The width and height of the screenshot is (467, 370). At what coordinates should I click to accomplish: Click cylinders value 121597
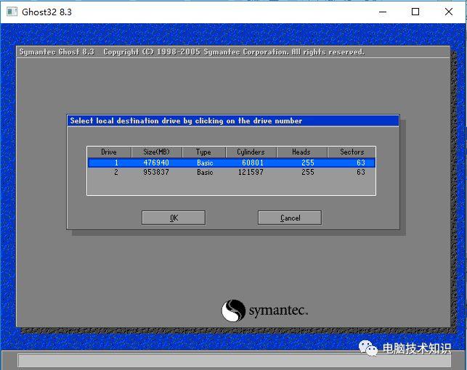coord(251,172)
